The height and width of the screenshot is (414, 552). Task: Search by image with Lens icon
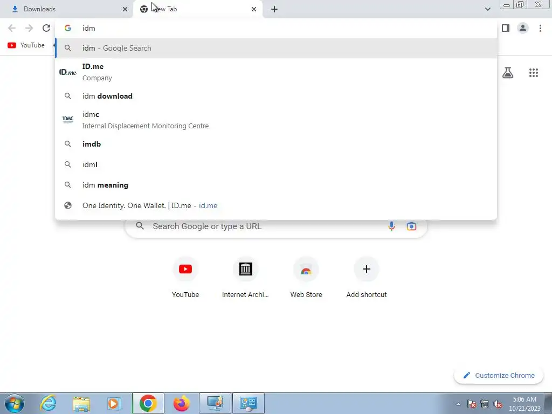[411, 226]
